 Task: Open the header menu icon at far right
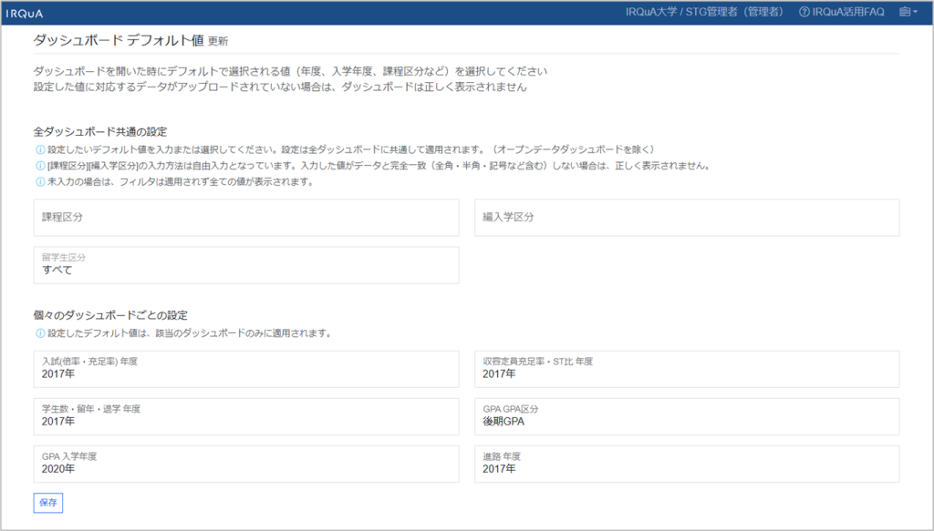(x=908, y=13)
